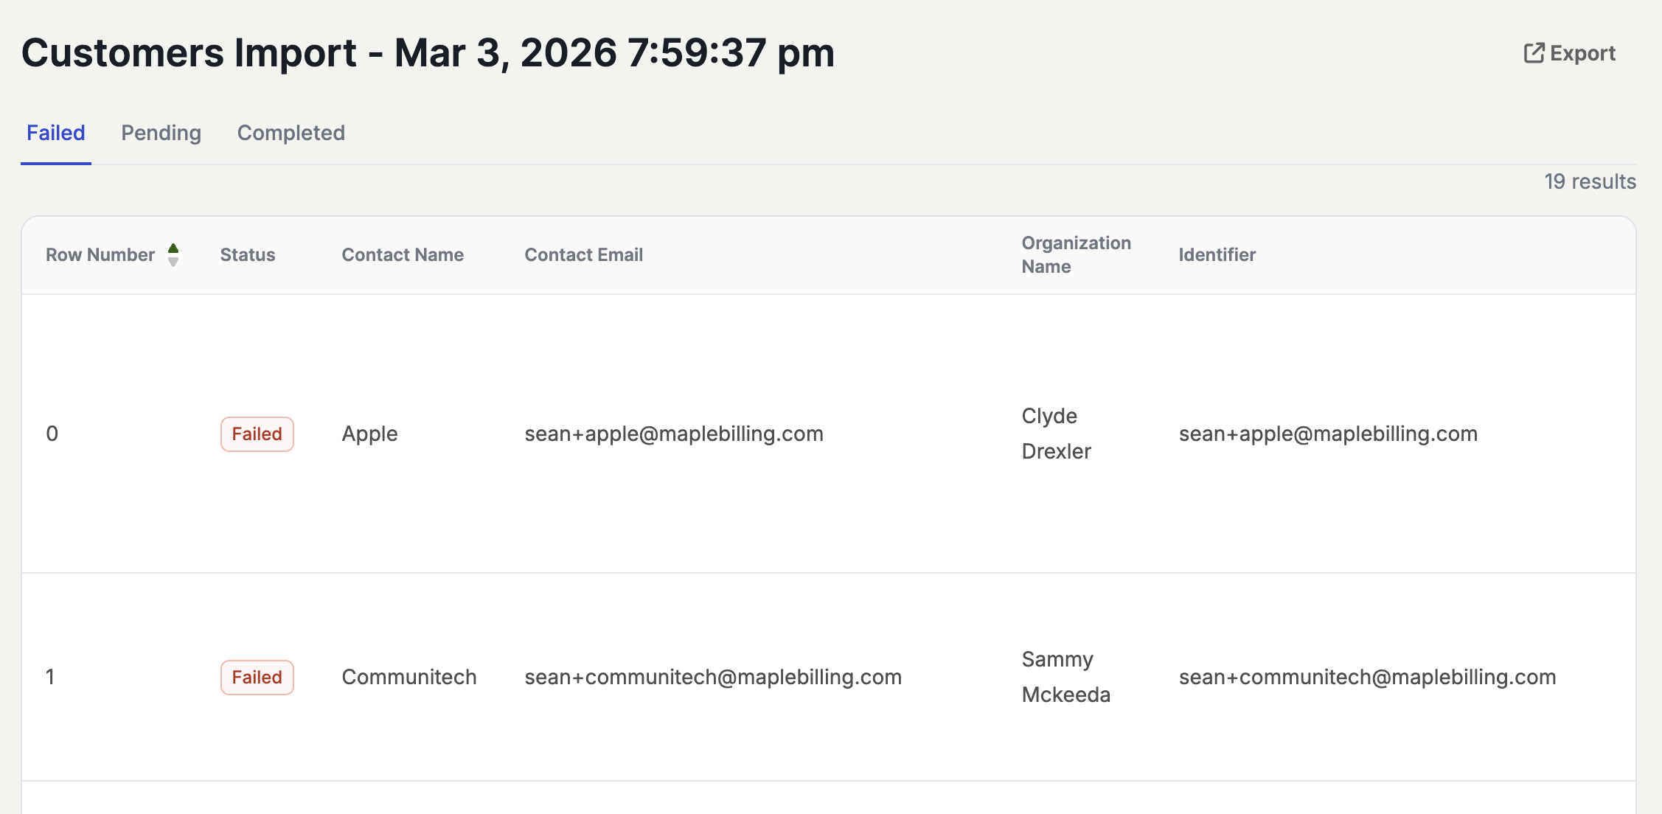
Task: Select the Apple contact name cell
Action: click(x=369, y=434)
